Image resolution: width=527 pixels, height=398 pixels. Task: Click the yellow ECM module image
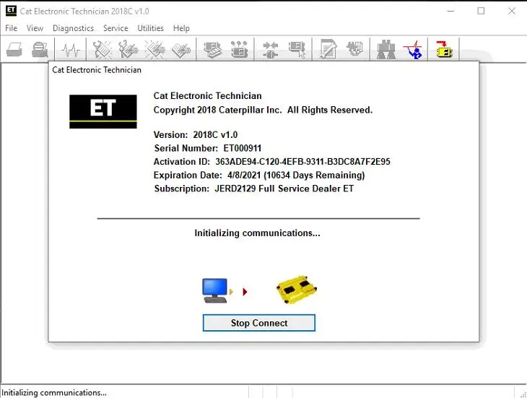(x=297, y=290)
